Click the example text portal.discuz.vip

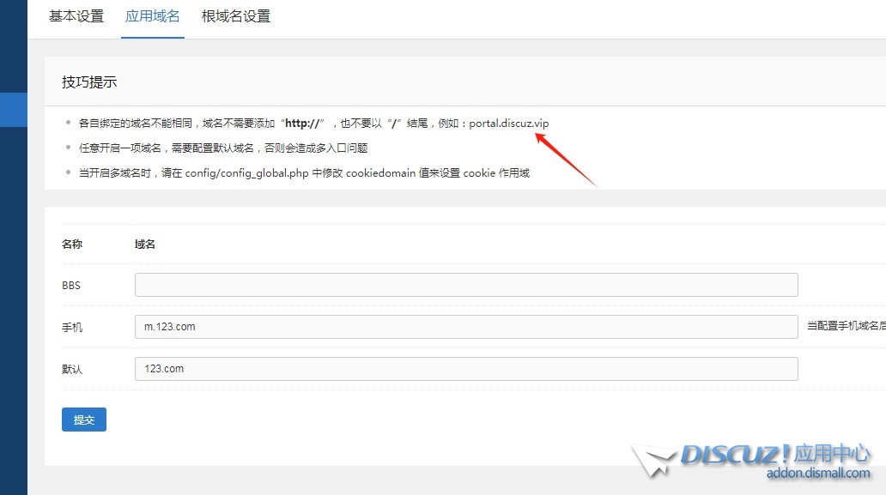[x=508, y=123]
